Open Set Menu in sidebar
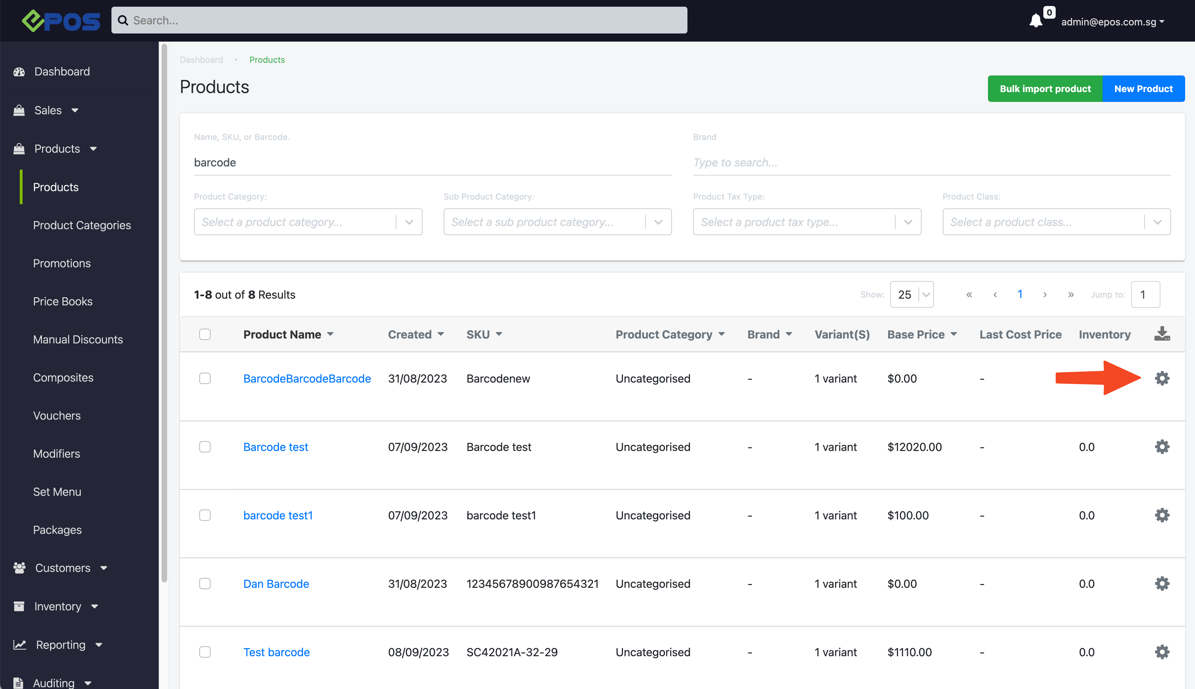 tap(57, 492)
